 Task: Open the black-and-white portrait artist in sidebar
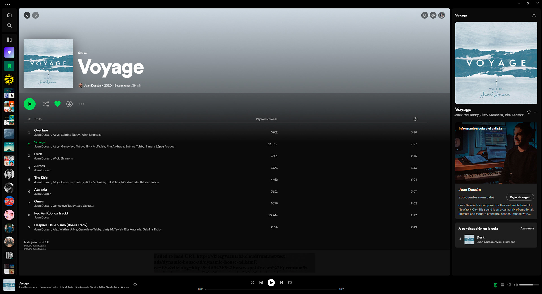[9, 174]
